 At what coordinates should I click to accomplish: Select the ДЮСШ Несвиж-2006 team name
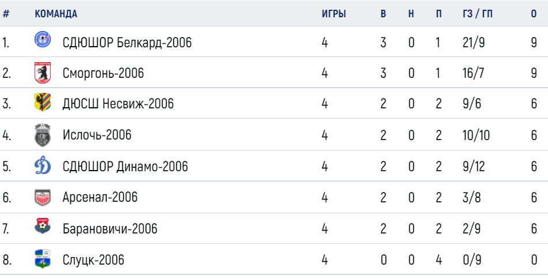(x=118, y=104)
